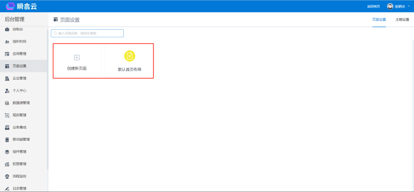Open 移动端管理 via its icon
The height and width of the screenshot is (192, 414).
[x=7, y=140]
